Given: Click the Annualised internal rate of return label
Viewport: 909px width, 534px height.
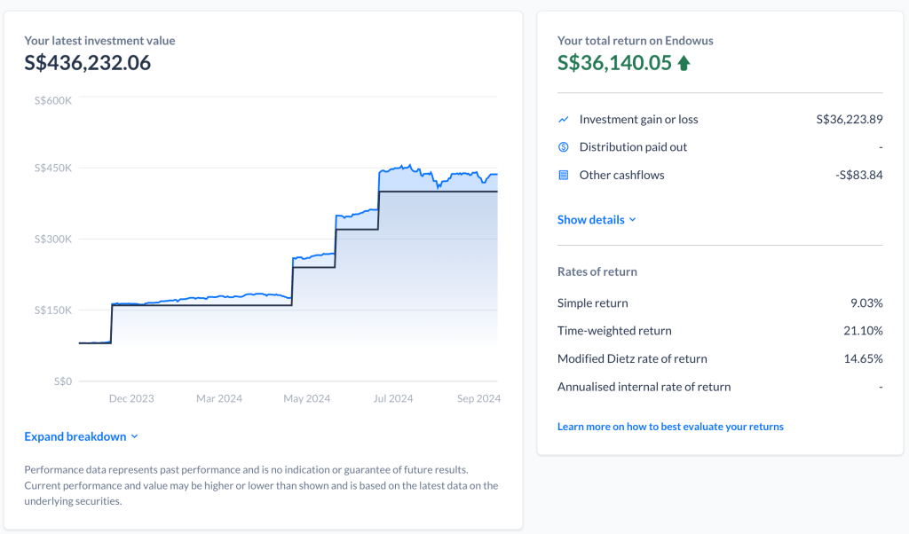Looking at the screenshot, I should pos(644,387).
